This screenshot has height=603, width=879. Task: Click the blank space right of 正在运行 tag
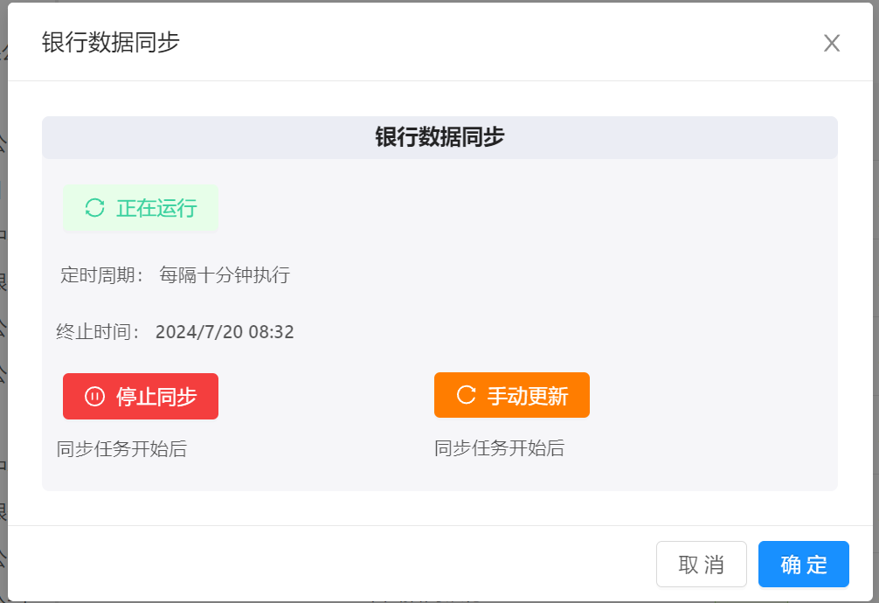(524, 208)
